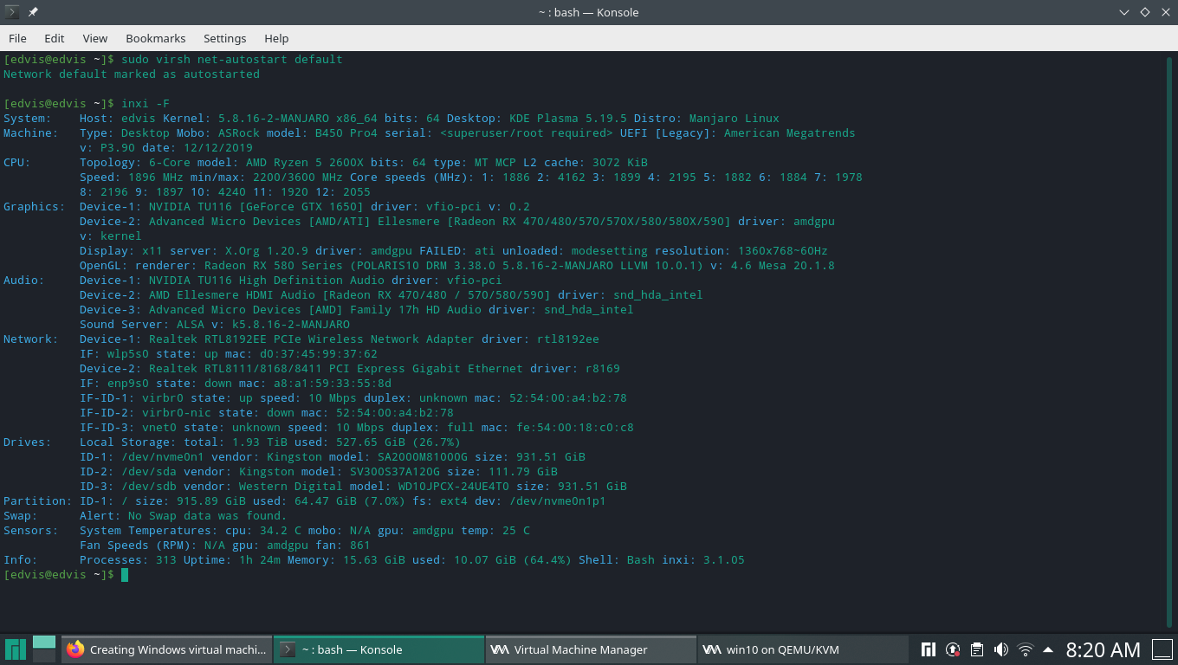1178x665 pixels.
Task: Switch to the second virtual desktop in pager
Action: point(44,656)
